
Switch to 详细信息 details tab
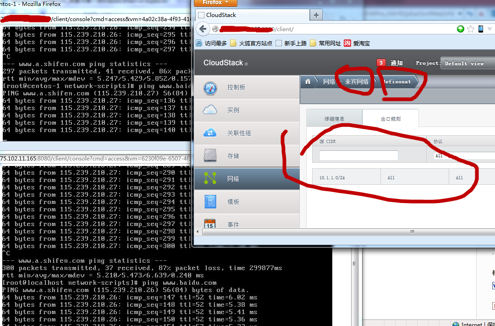pos(334,119)
